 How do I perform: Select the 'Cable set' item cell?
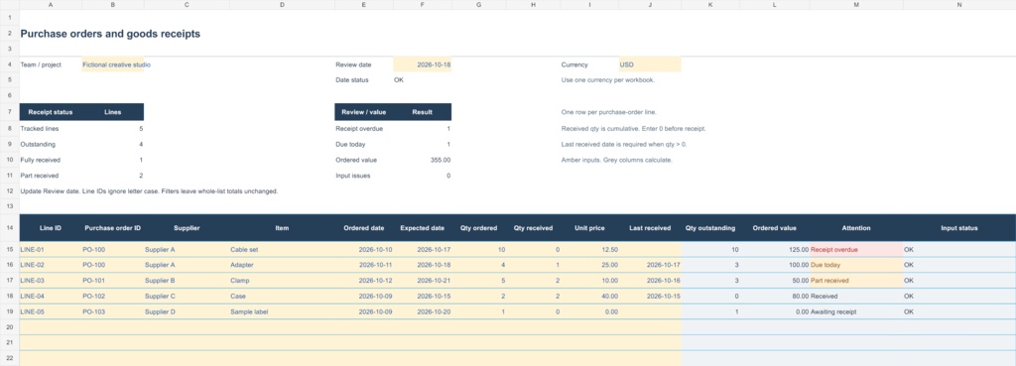pyautogui.click(x=283, y=249)
